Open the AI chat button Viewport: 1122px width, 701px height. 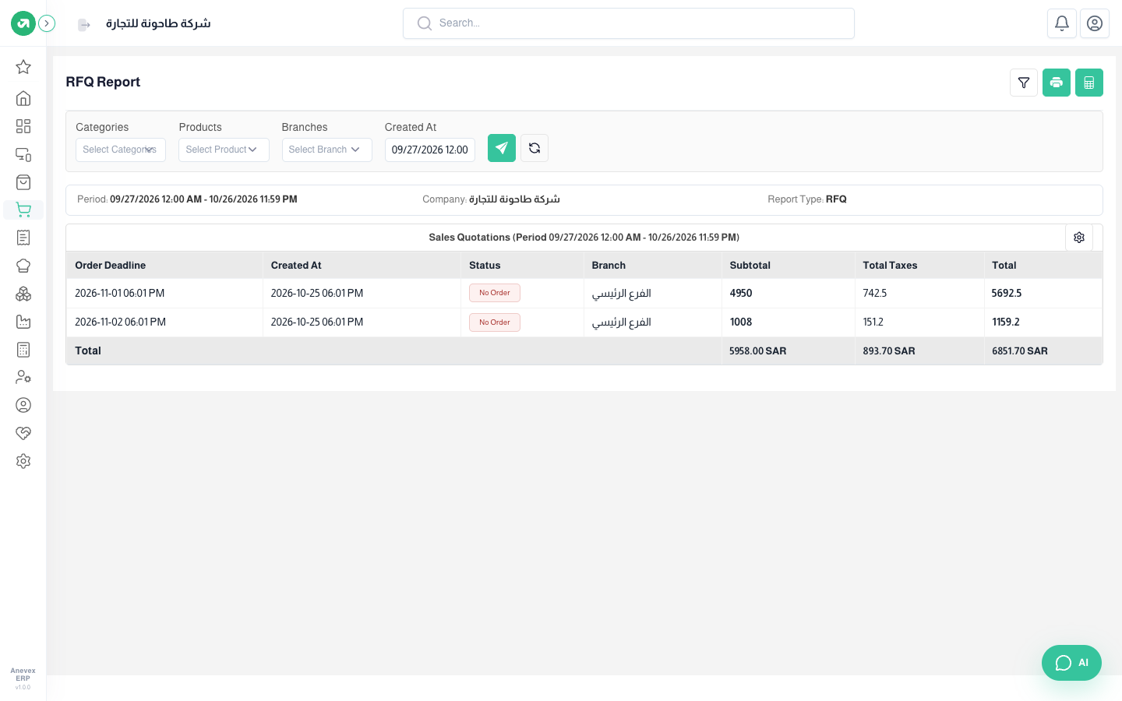click(1071, 663)
